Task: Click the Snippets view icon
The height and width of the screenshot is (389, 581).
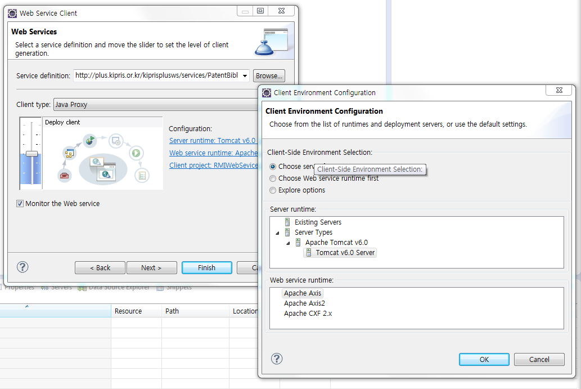Action: pos(161,287)
